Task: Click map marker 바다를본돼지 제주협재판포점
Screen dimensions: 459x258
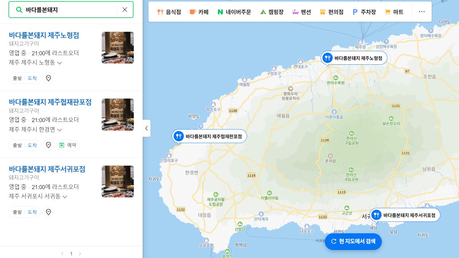Action: (x=209, y=136)
